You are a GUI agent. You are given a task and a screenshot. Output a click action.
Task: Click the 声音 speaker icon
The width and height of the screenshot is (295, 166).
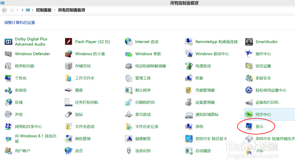[x=8, y=114]
